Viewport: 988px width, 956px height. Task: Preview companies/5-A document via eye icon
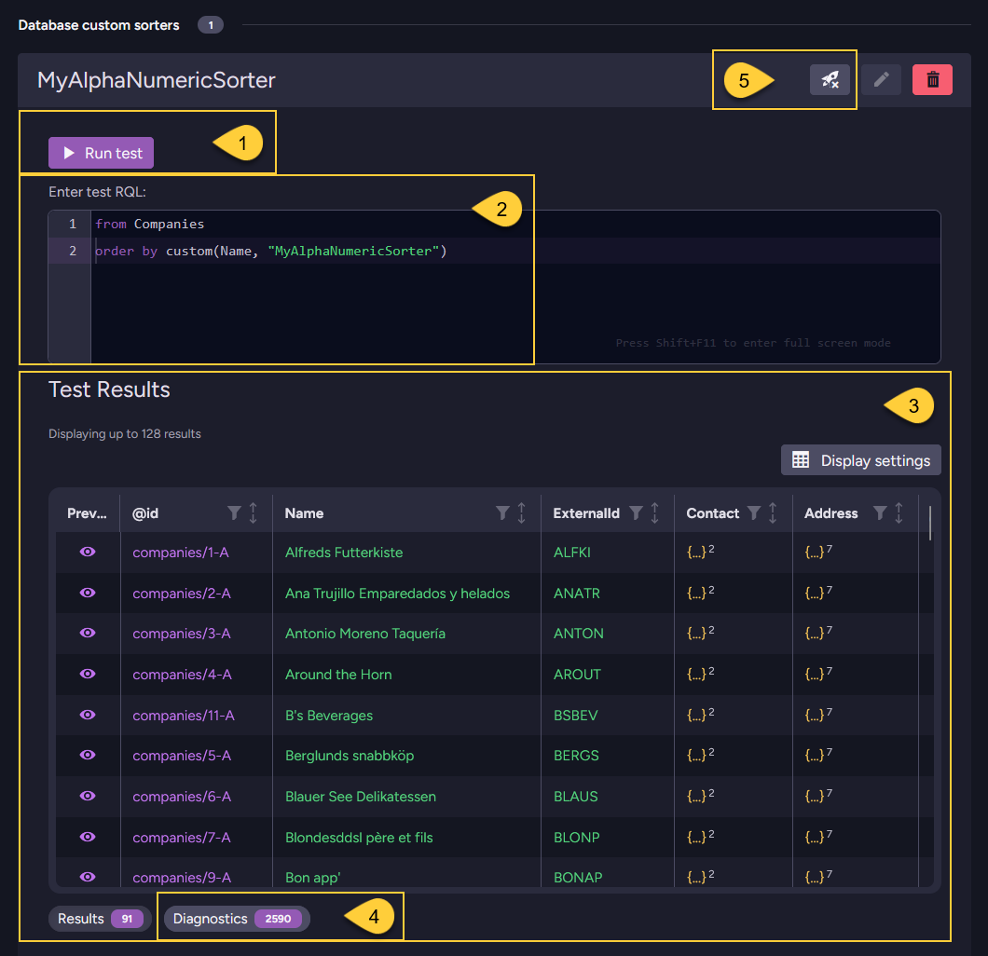pos(88,755)
